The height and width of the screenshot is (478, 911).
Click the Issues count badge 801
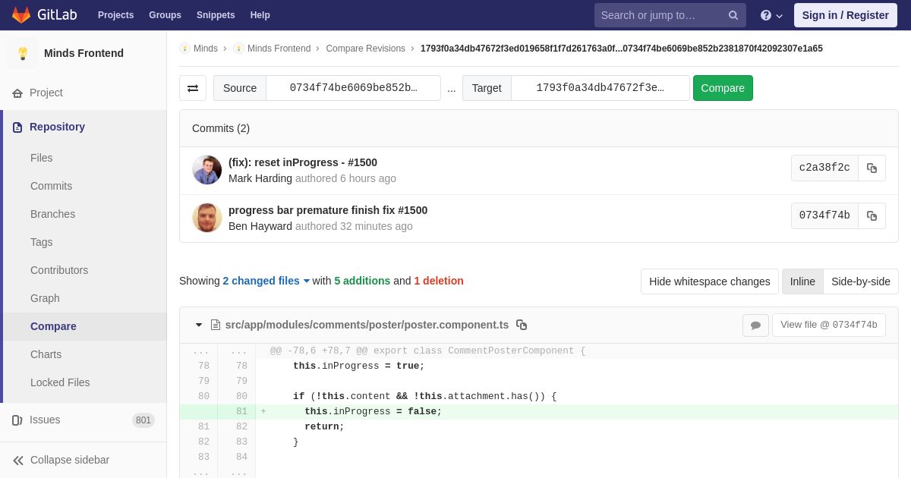(x=143, y=420)
